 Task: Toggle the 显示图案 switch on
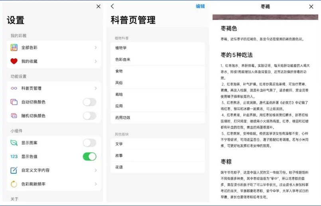89,143
